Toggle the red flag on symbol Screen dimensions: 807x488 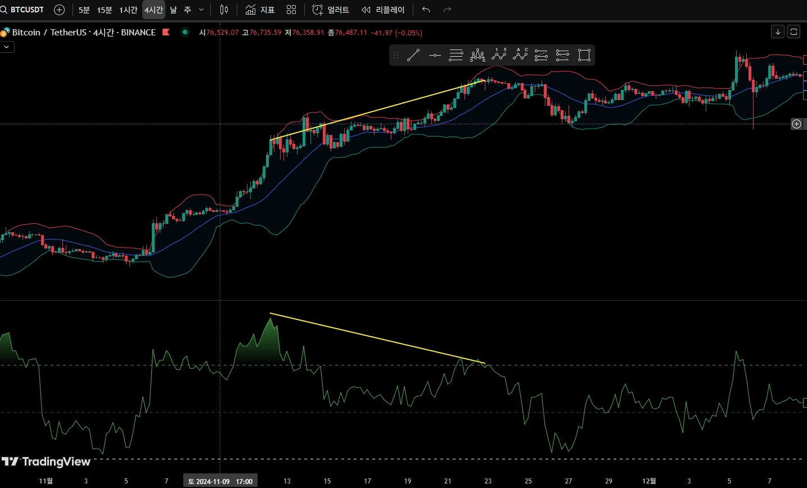click(x=166, y=32)
